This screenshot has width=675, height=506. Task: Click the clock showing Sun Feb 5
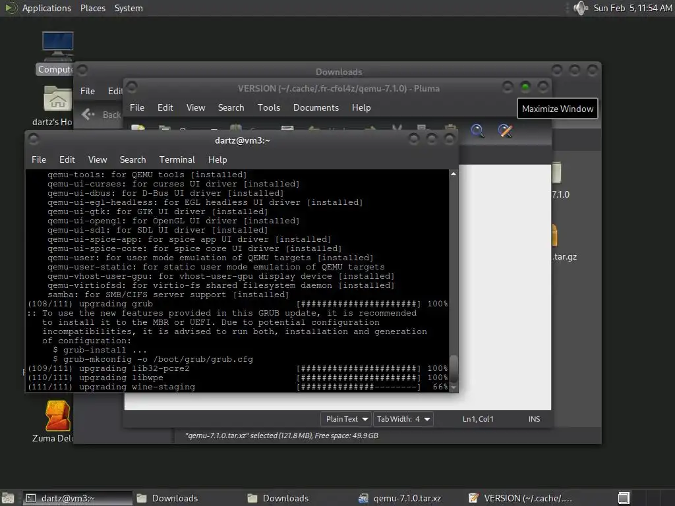632,8
